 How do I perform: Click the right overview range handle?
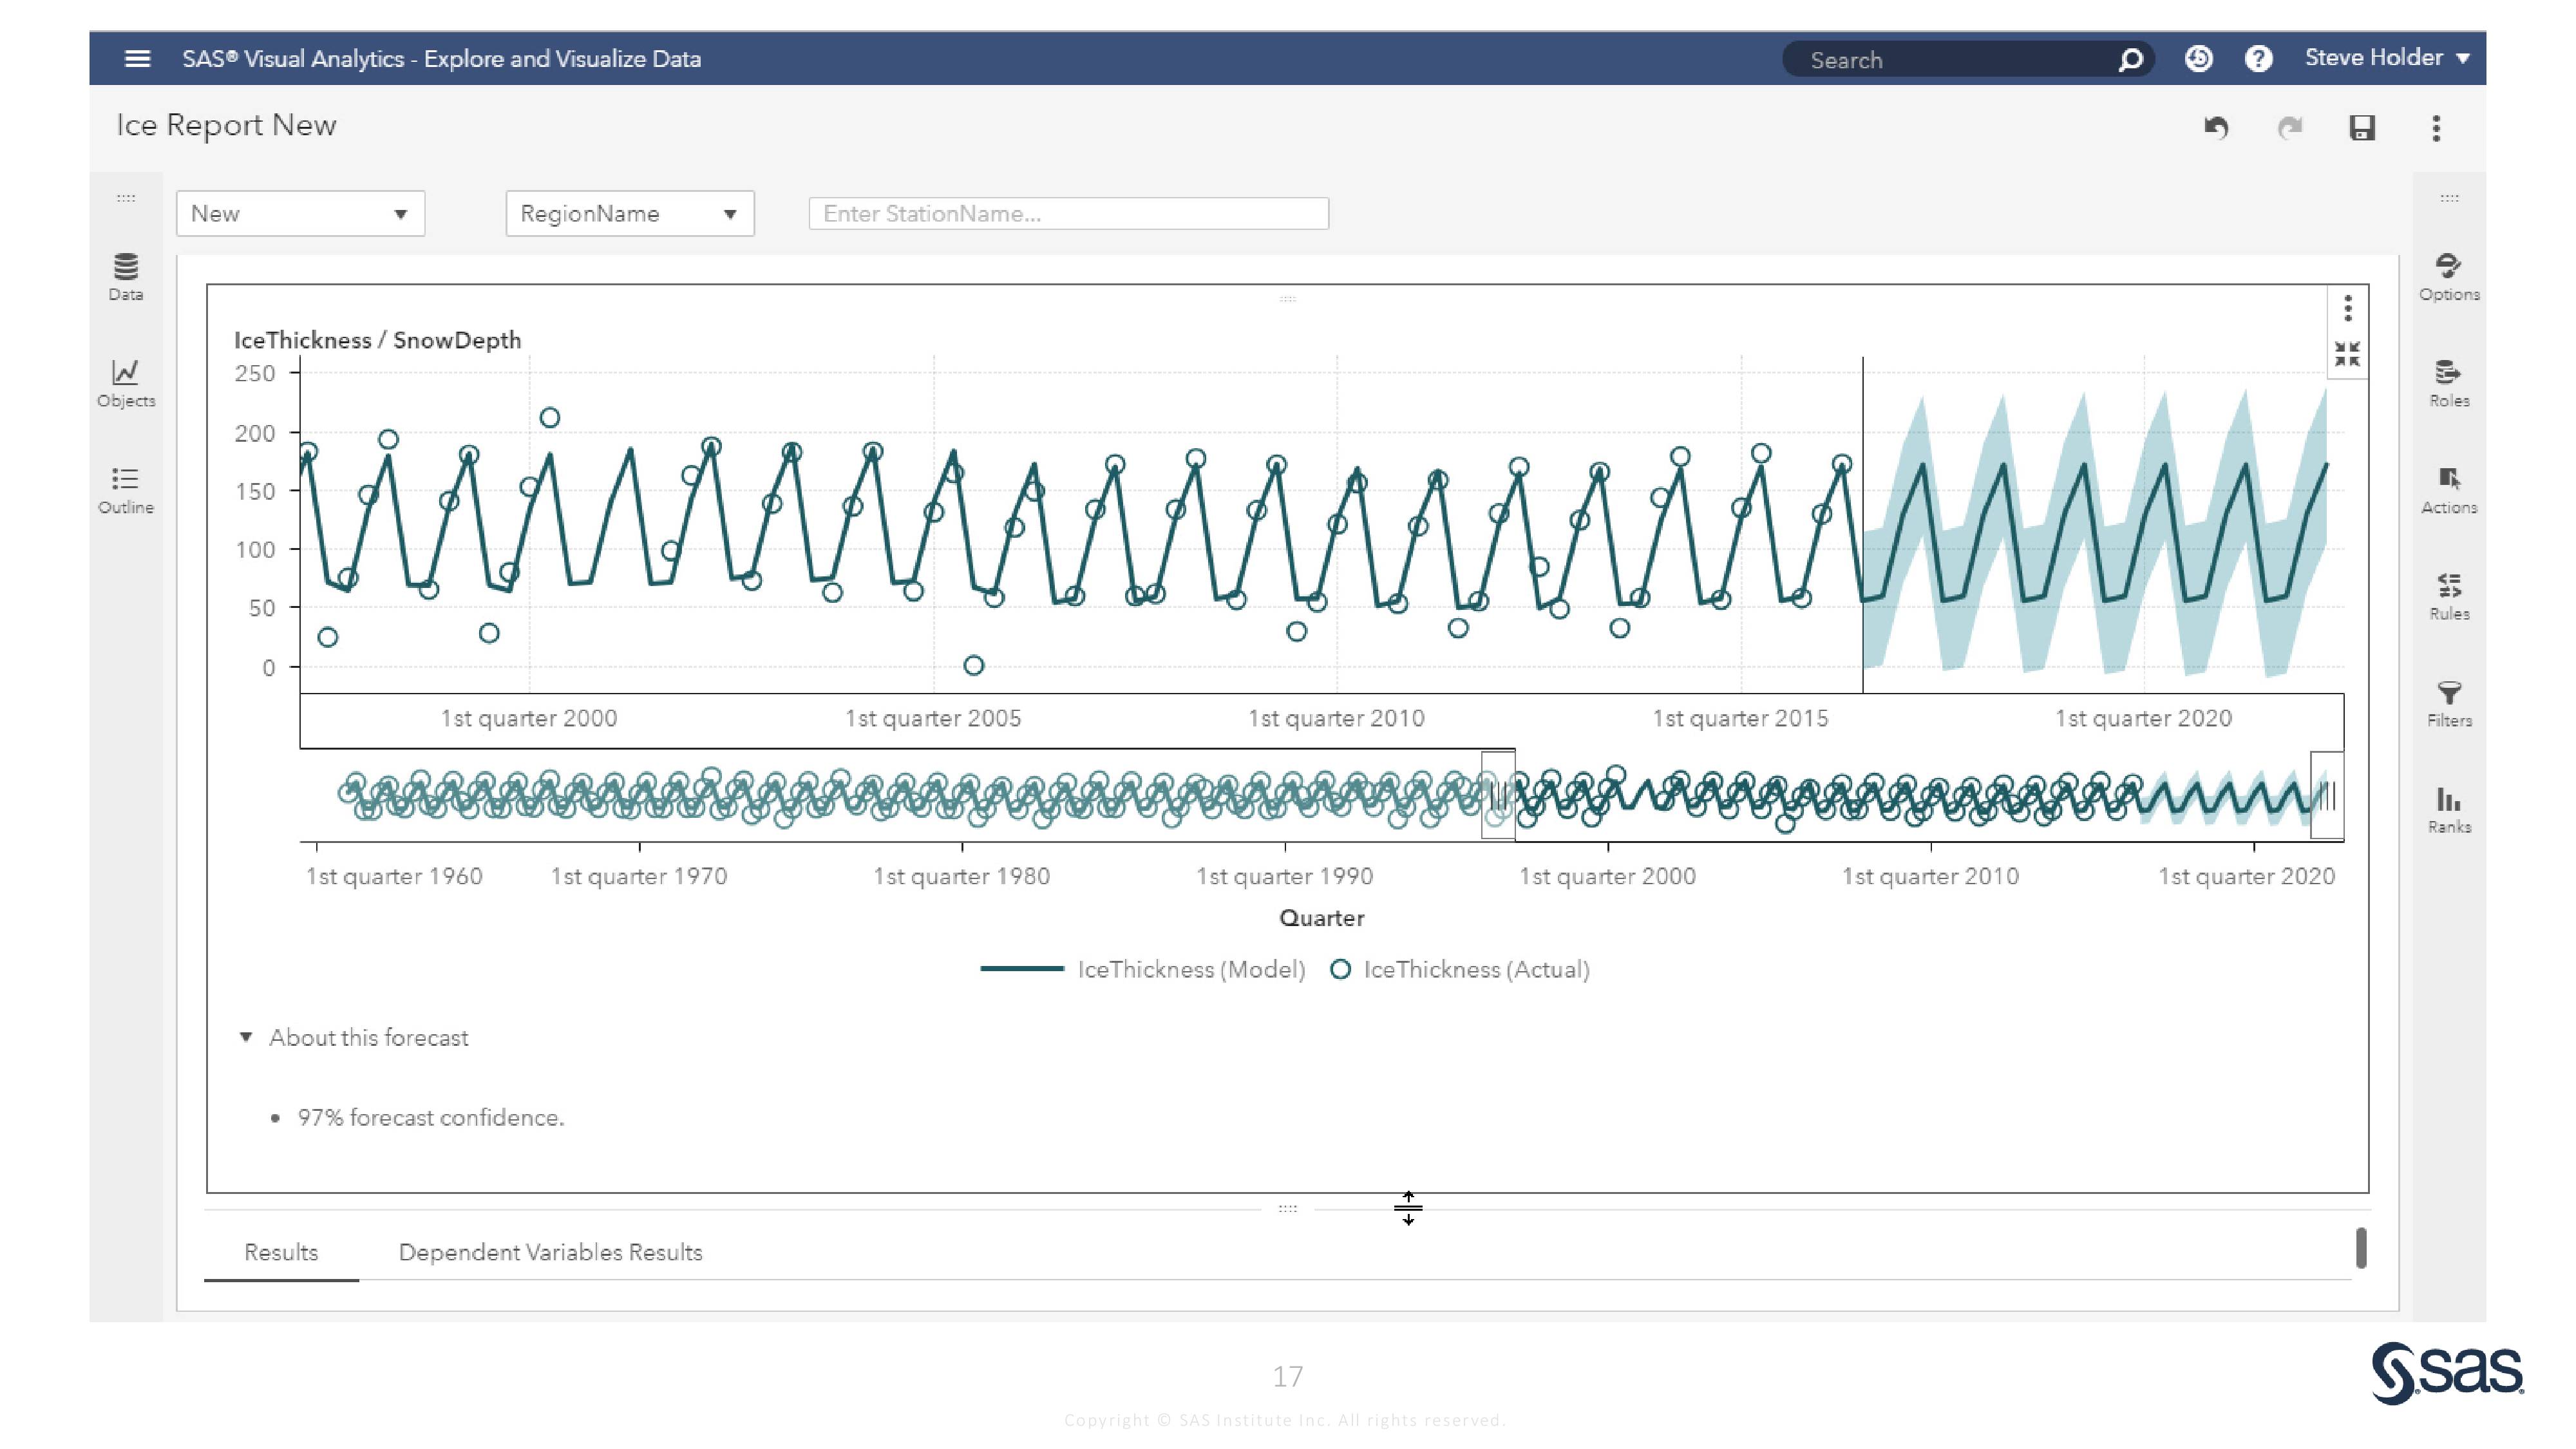pos(2327,796)
